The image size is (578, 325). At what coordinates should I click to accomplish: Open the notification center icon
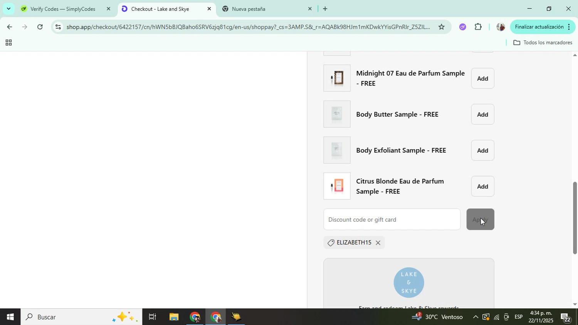(x=566, y=317)
